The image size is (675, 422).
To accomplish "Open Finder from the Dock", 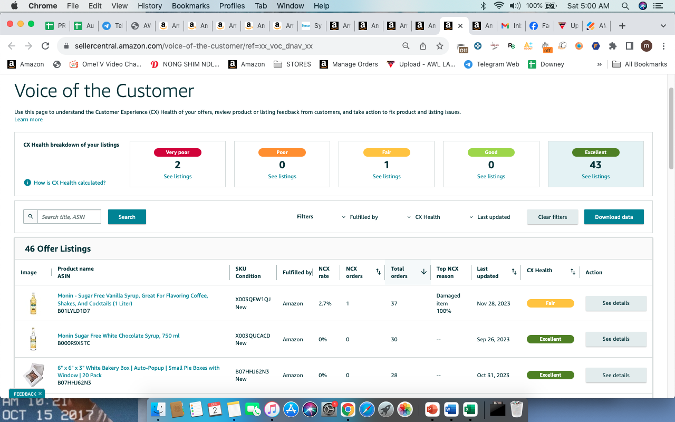I will 158,409.
